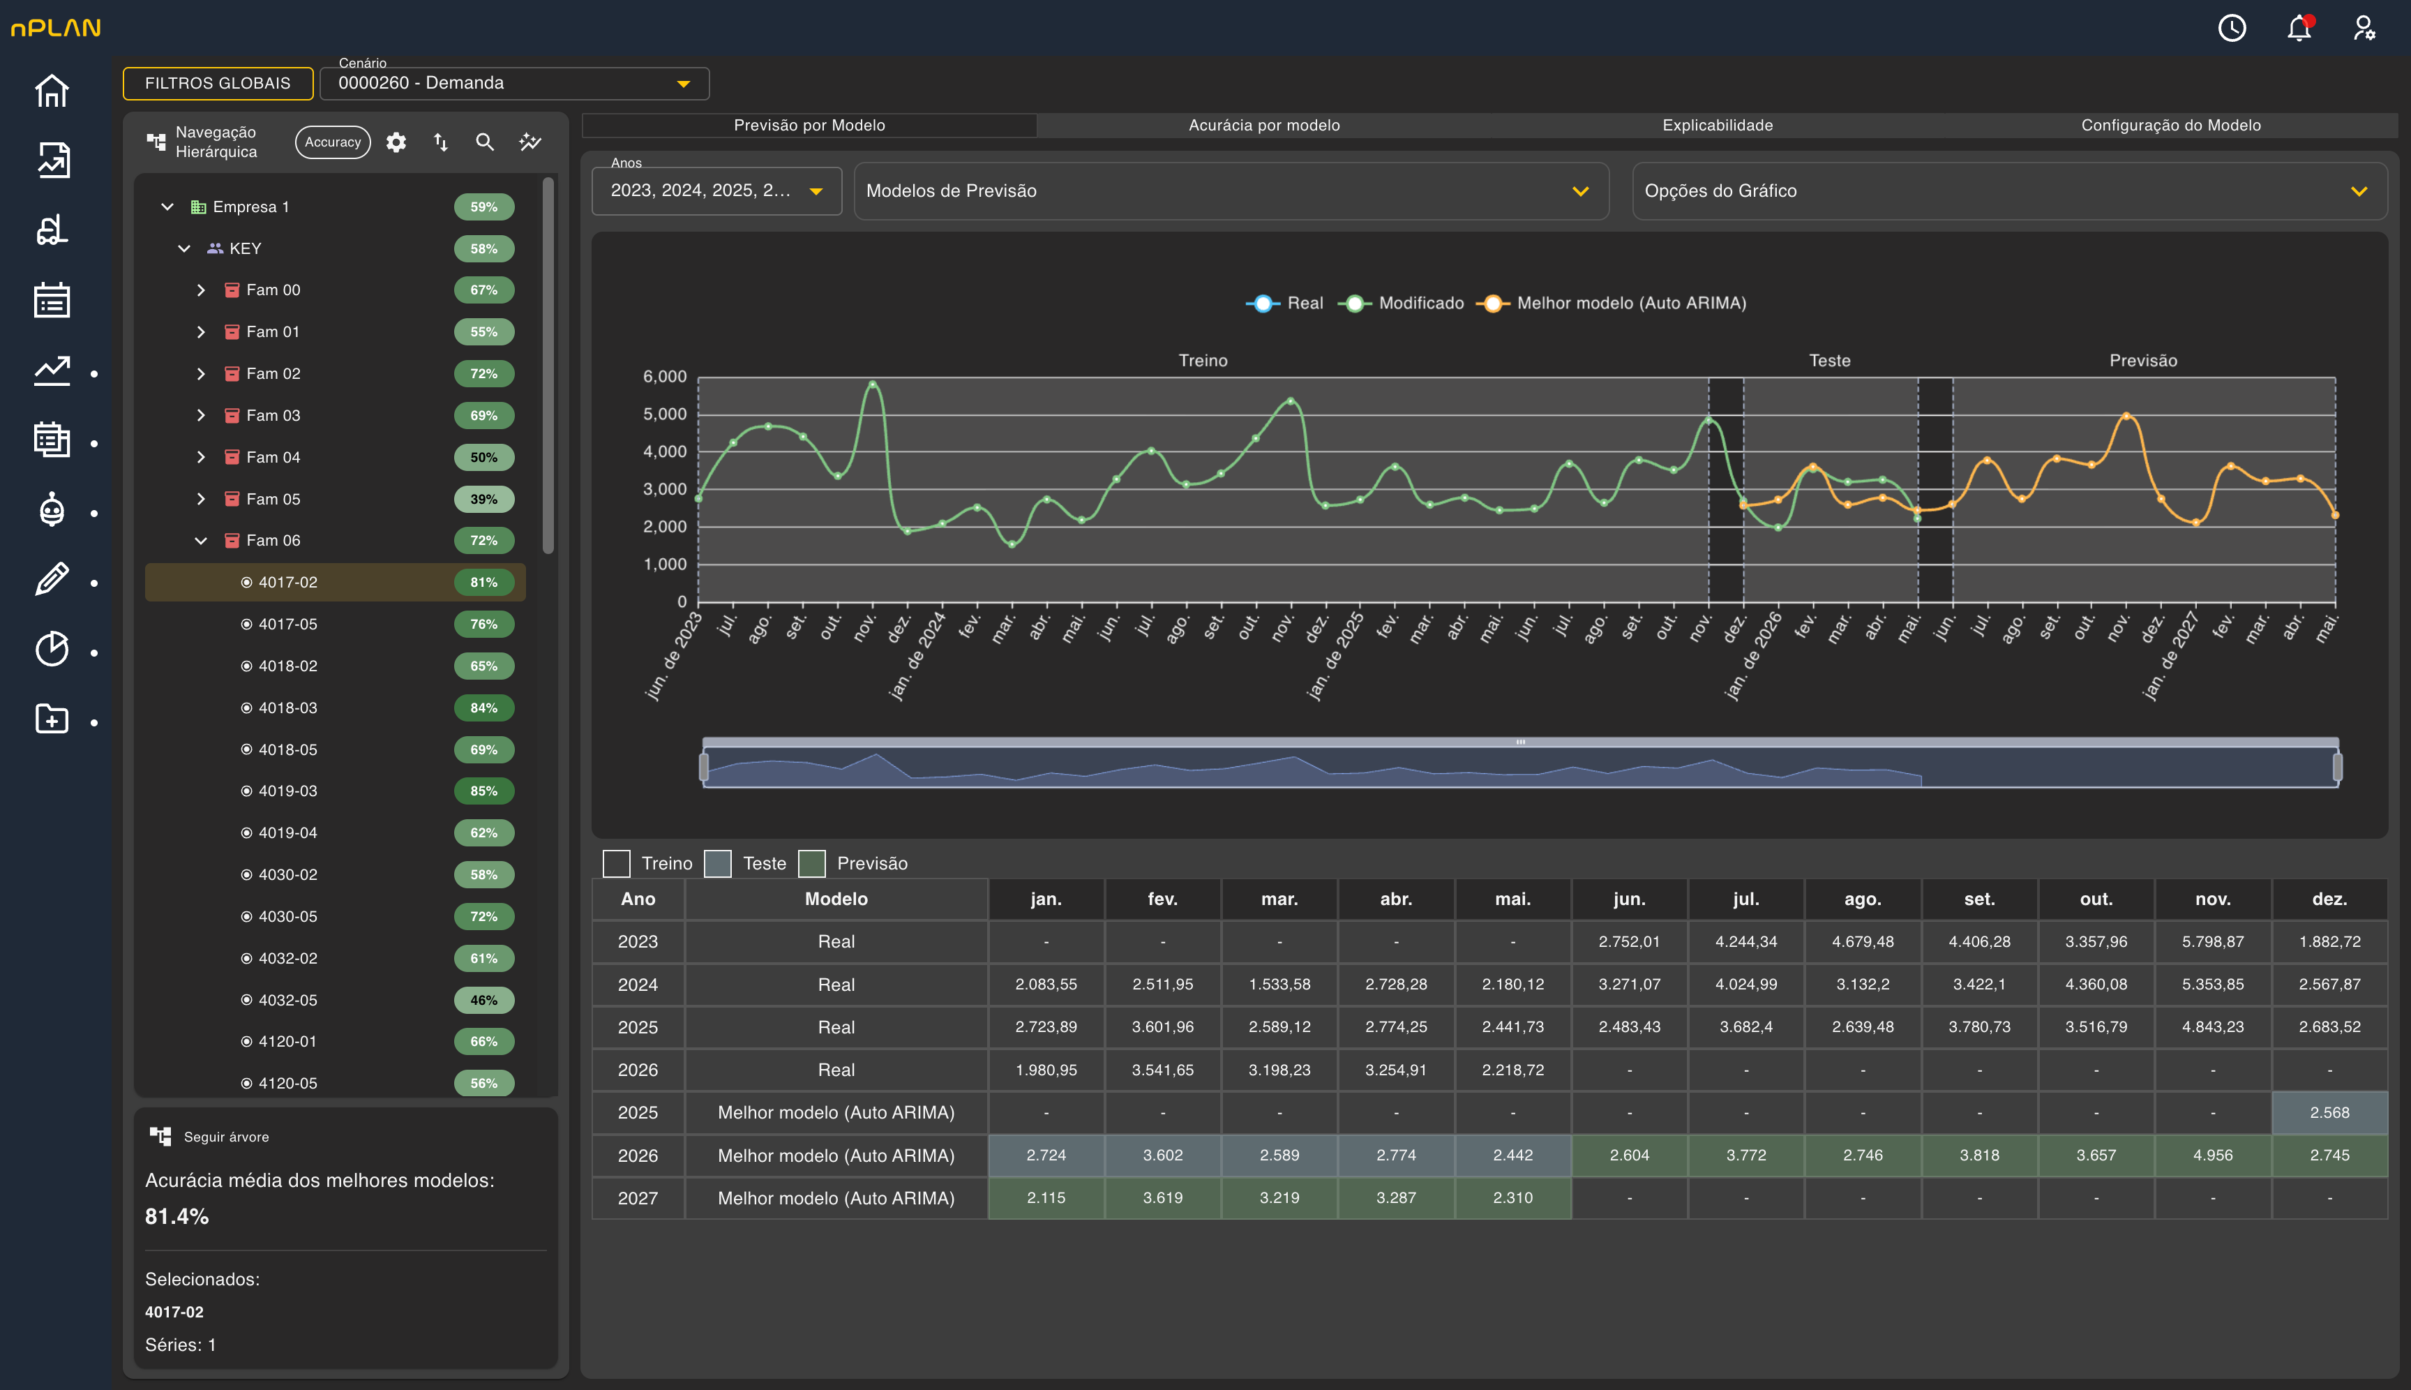Image resolution: width=2411 pixels, height=1390 pixels.
Task: Click the search icon in navigation panel
Action: click(485, 142)
